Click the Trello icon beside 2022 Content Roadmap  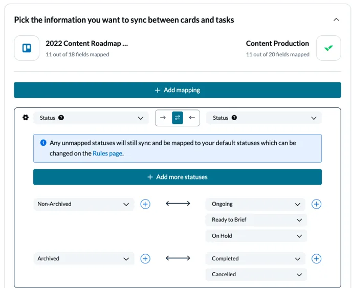coord(27,48)
